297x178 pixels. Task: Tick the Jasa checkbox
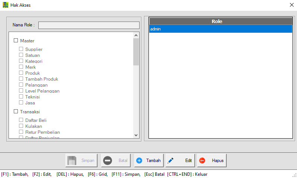click(21, 103)
